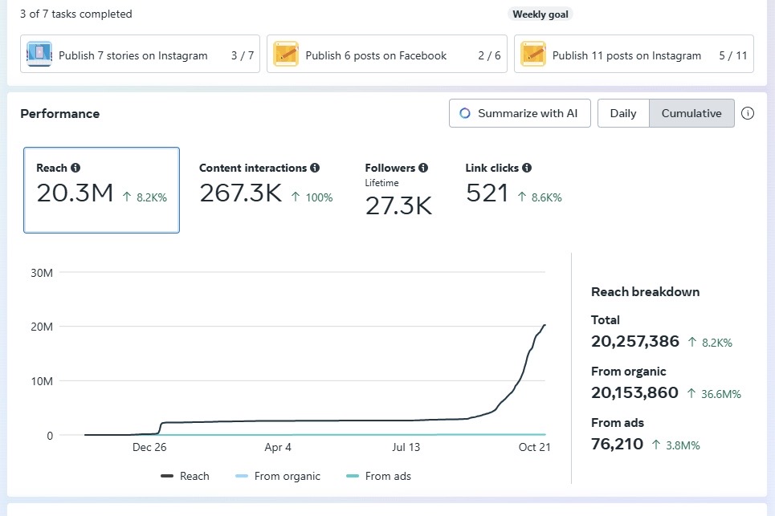Click the Summarize with AI button
The width and height of the screenshot is (775, 516).
520,113
